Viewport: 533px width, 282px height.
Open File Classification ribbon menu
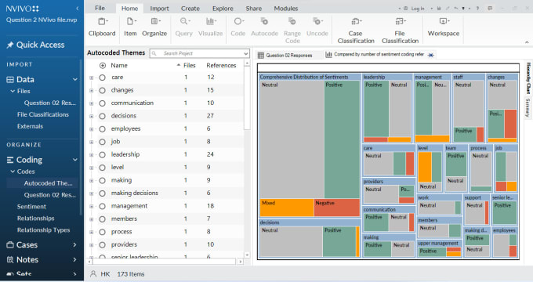pos(400,31)
